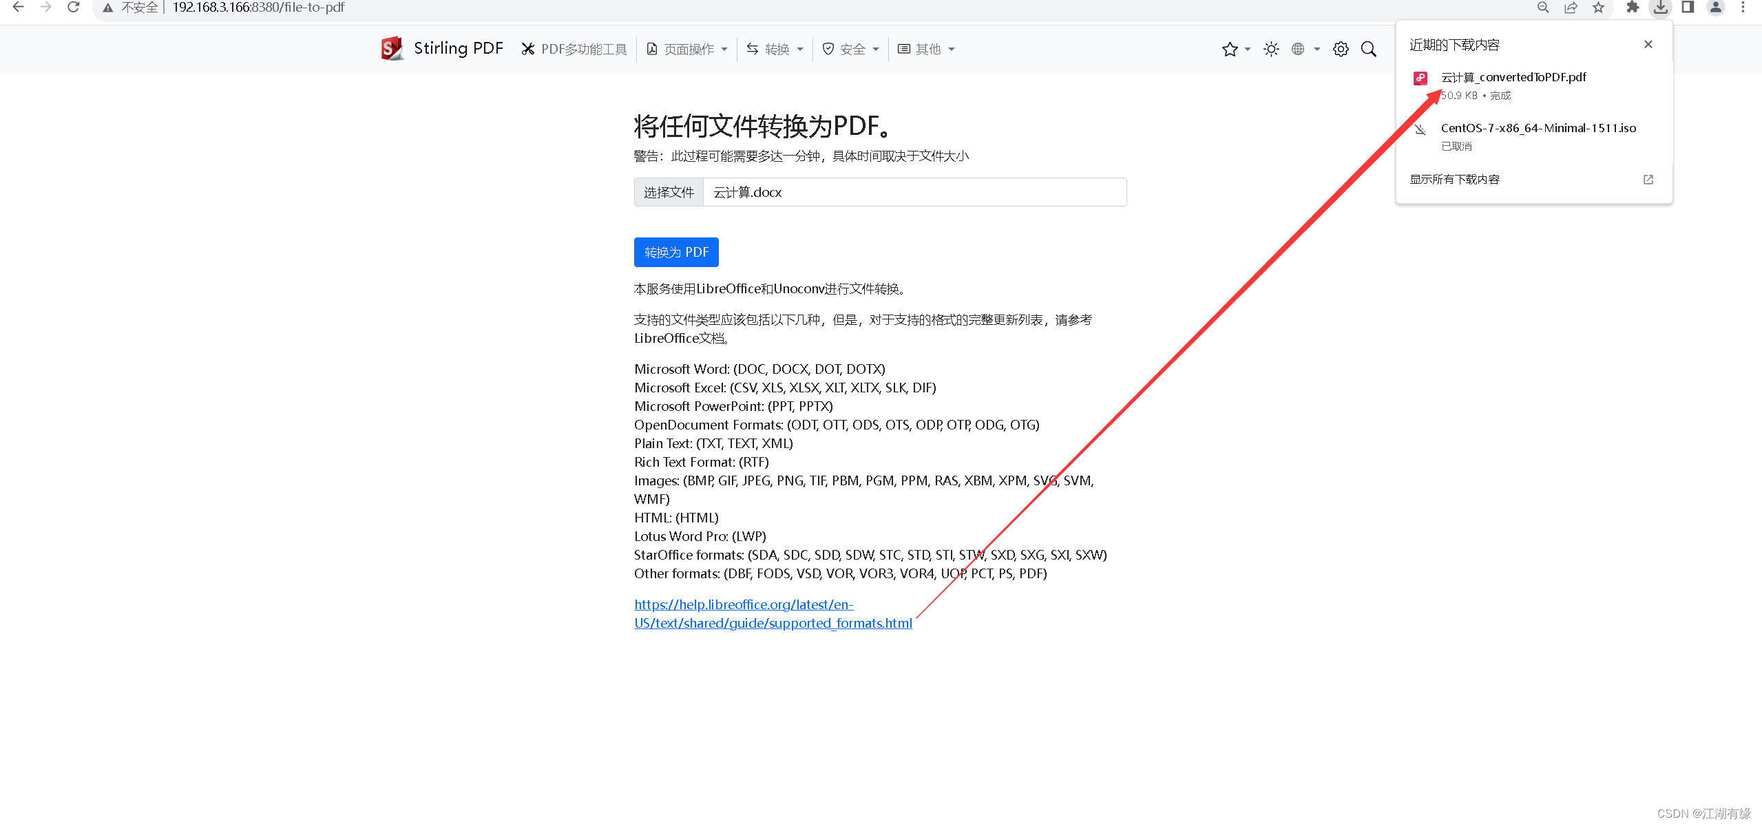Click the browser downloads tray icon
Screen dimensions: 1762x826
(x=1661, y=8)
